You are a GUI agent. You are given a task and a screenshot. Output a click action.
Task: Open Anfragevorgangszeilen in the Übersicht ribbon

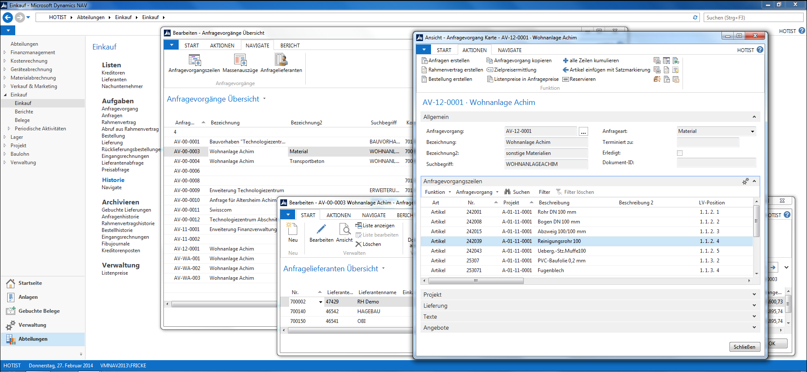194,63
